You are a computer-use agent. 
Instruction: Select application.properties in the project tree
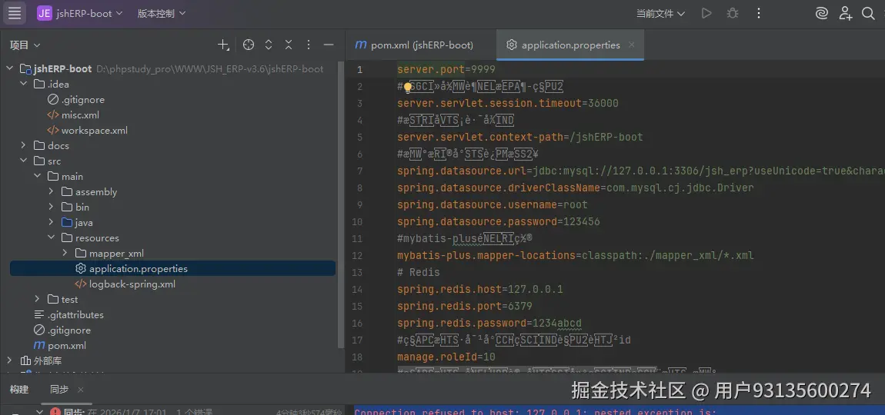click(x=172, y=268)
